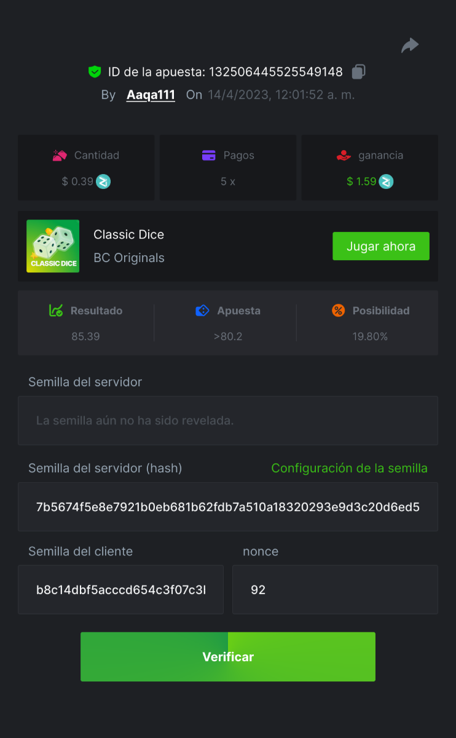The image size is (456, 738).
Task: Click the server seed hash field
Action: point(227,507)
